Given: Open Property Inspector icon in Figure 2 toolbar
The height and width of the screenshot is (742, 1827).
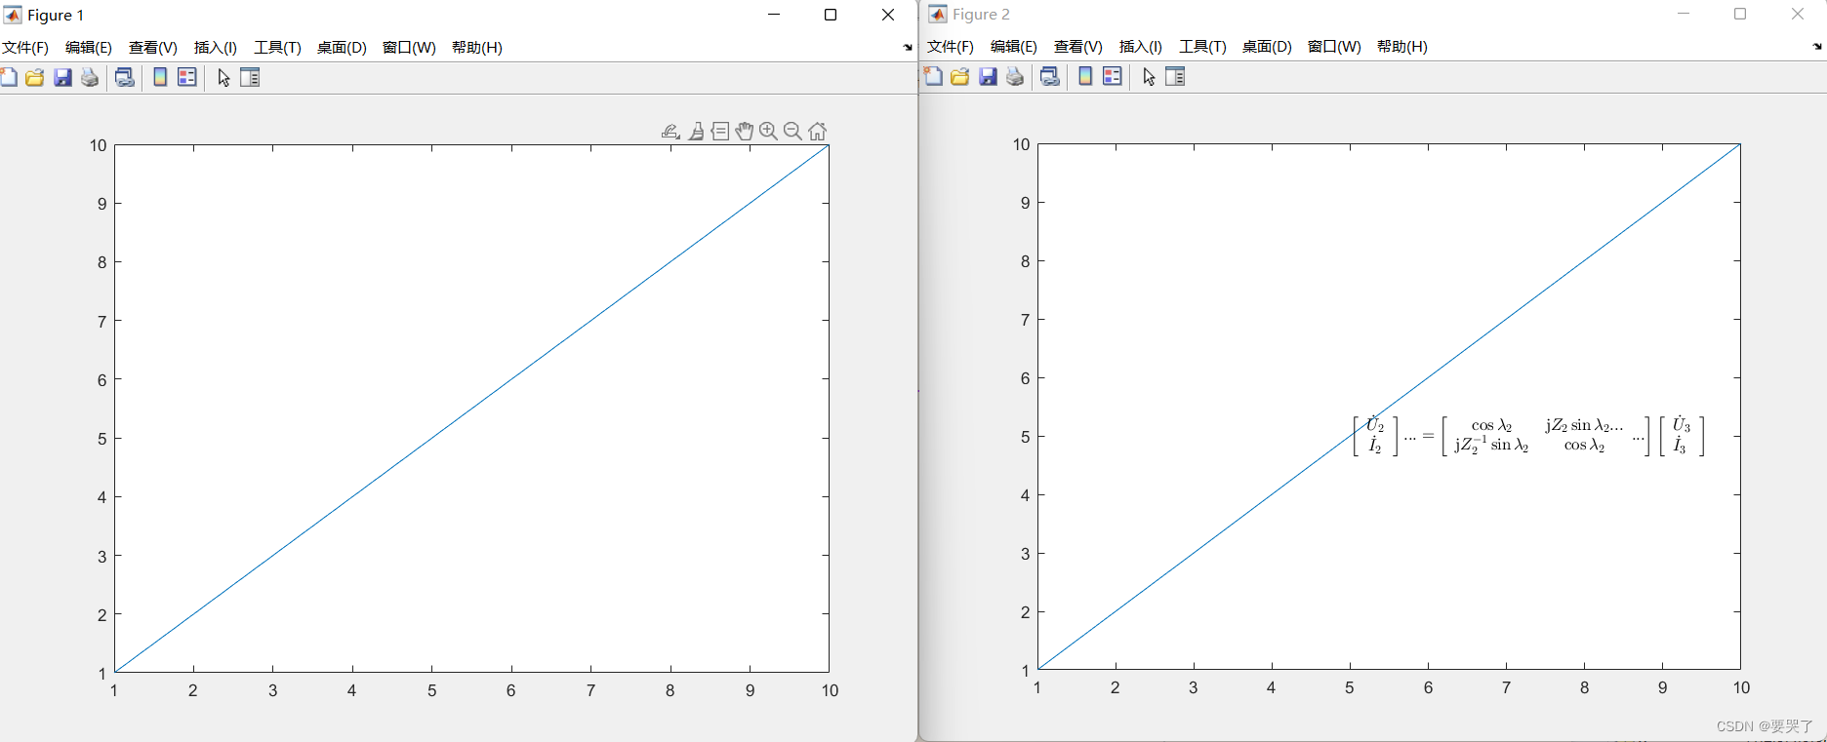Looking at the screenshot, I should point(1175,77).
